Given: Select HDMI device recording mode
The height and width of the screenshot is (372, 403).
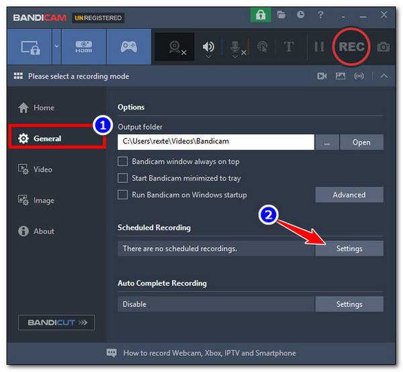Looking at the screenshot, I should 83,47.
